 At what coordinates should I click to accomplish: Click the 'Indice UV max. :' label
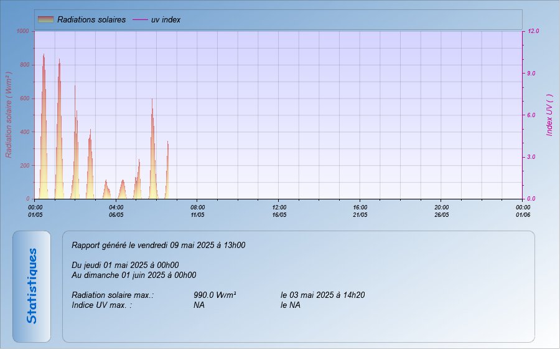102,305
